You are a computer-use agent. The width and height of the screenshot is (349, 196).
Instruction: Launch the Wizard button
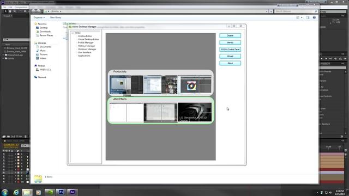pos(230,56)
